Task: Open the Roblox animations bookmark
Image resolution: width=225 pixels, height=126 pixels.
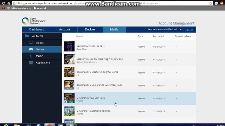Action: click(x=19, y=8)
